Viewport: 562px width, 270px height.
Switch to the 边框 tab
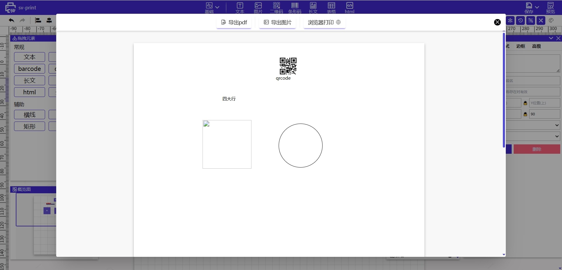[520, 46]
